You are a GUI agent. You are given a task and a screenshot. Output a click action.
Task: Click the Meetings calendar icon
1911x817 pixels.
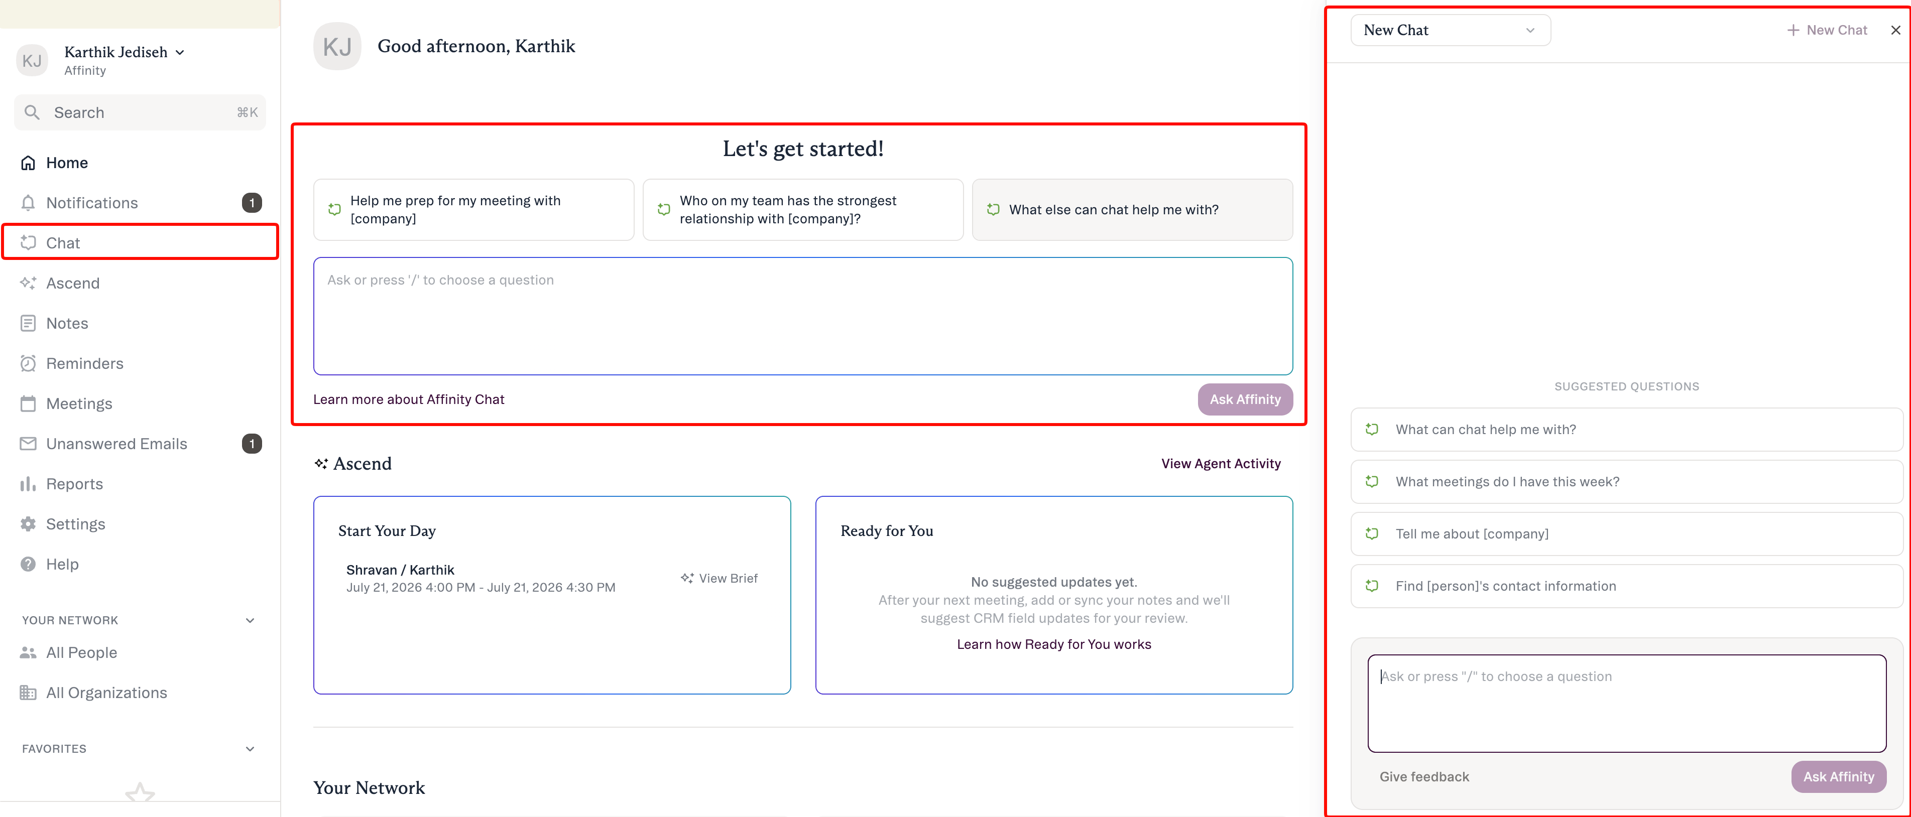coord(28,403)
